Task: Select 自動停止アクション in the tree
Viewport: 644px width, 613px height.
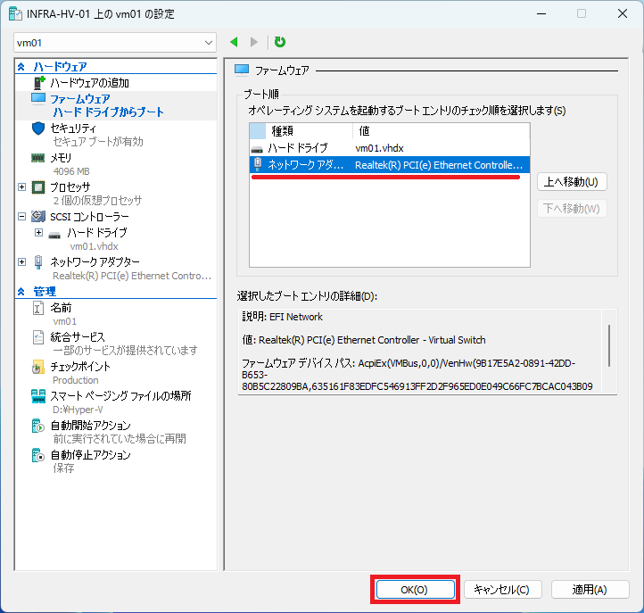Action: pyautogui.click(x=90, y=455)
